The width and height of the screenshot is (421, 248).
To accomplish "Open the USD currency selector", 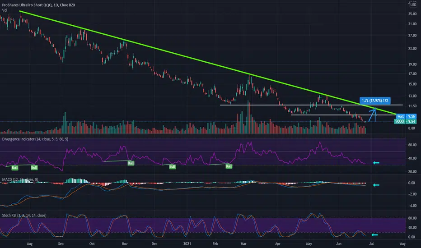I will point(413,5).
